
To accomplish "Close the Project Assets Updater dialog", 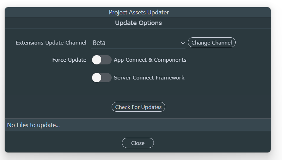I will pos(138,143).
